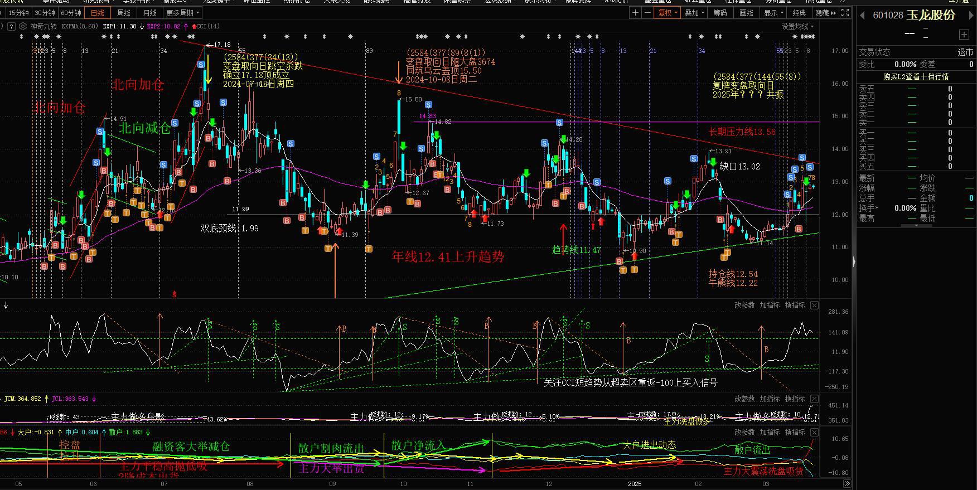Select the 30分钟 period tab
The height and width of the screenshot is (490, 977).
click(45, 13)
